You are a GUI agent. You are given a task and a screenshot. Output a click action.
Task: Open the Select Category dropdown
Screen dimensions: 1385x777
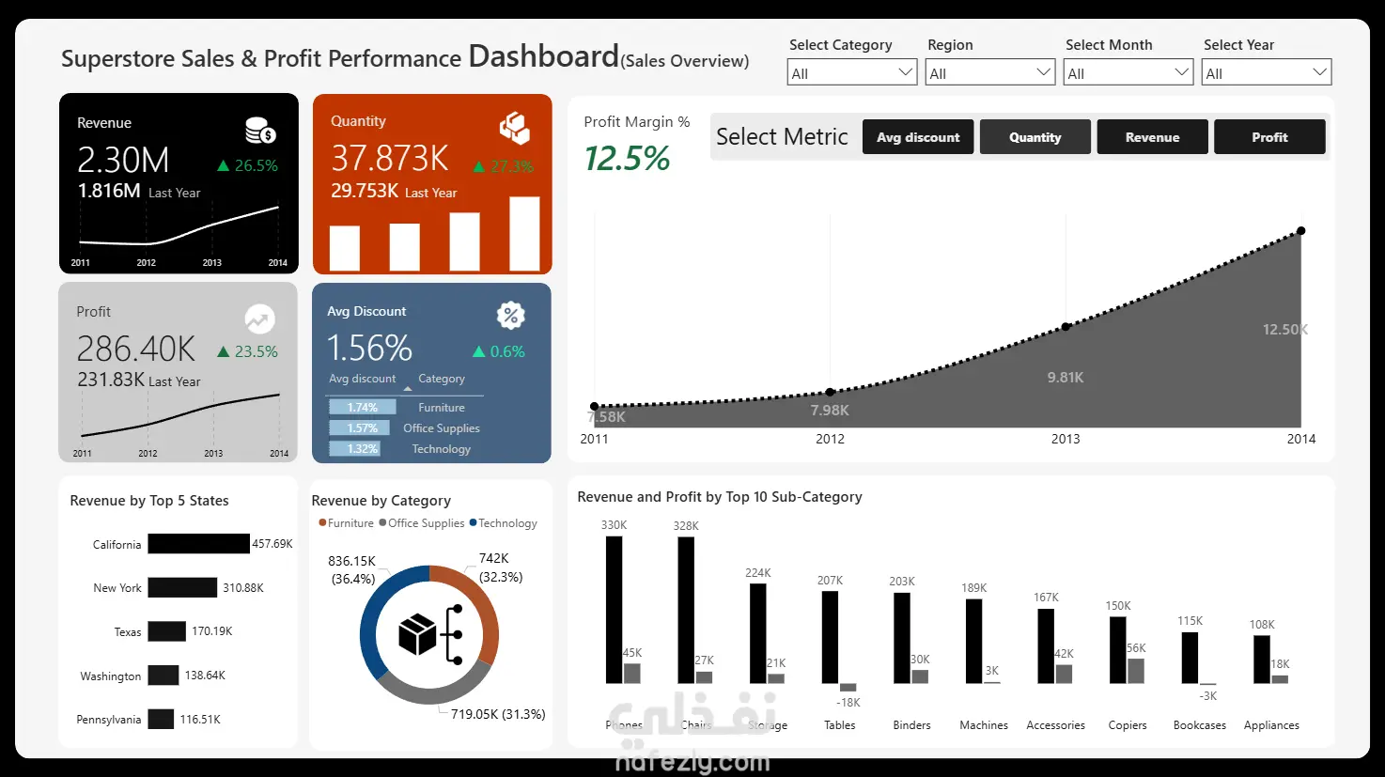click(852, 72)
